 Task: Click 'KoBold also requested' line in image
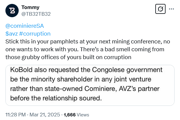(86, 70)
